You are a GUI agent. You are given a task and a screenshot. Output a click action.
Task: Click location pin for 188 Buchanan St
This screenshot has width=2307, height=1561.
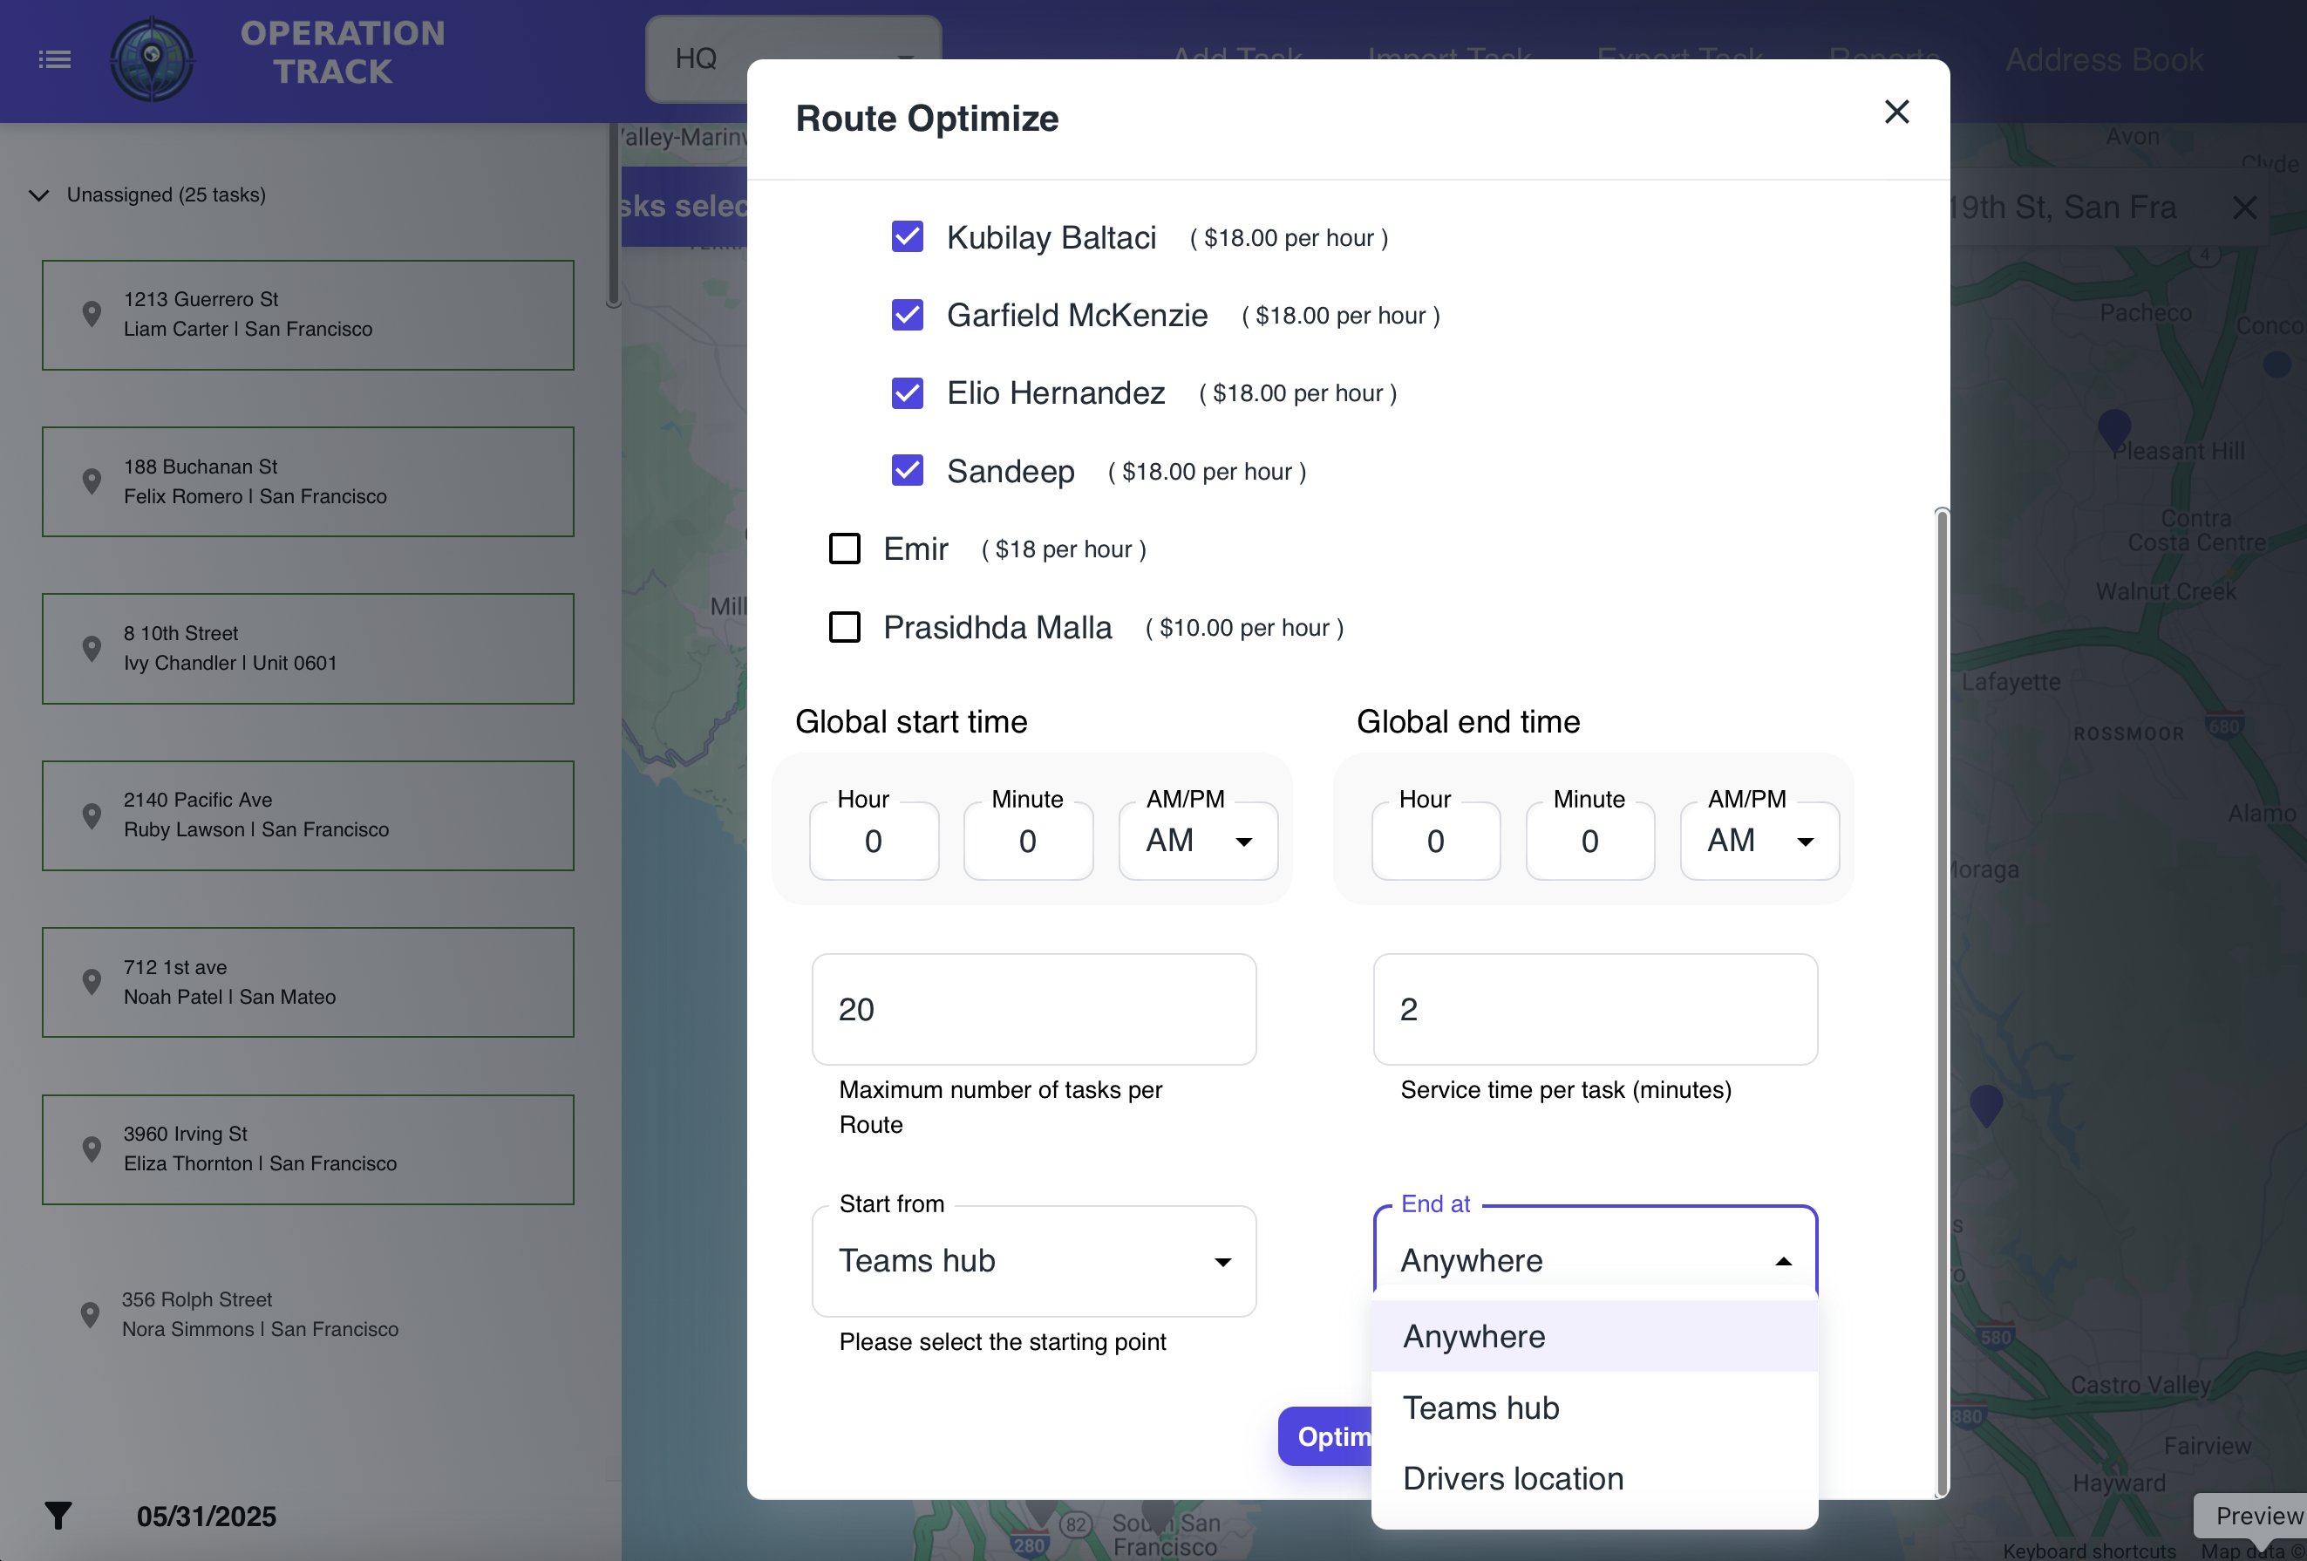click(92, 481)
